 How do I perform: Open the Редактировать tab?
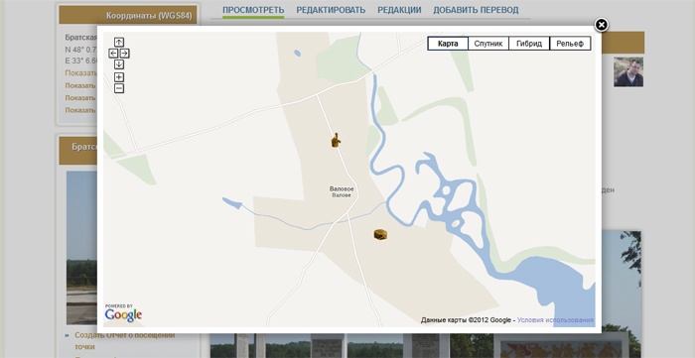(331, 10)
